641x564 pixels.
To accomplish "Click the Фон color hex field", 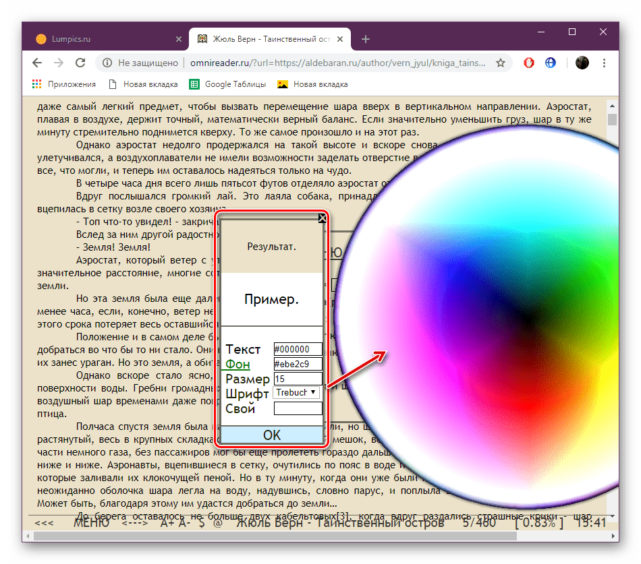I will pos(298,364).
